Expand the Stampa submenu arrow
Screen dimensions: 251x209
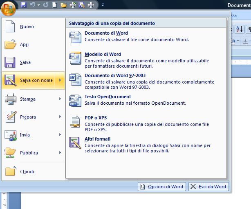click(x=60, y=99)
